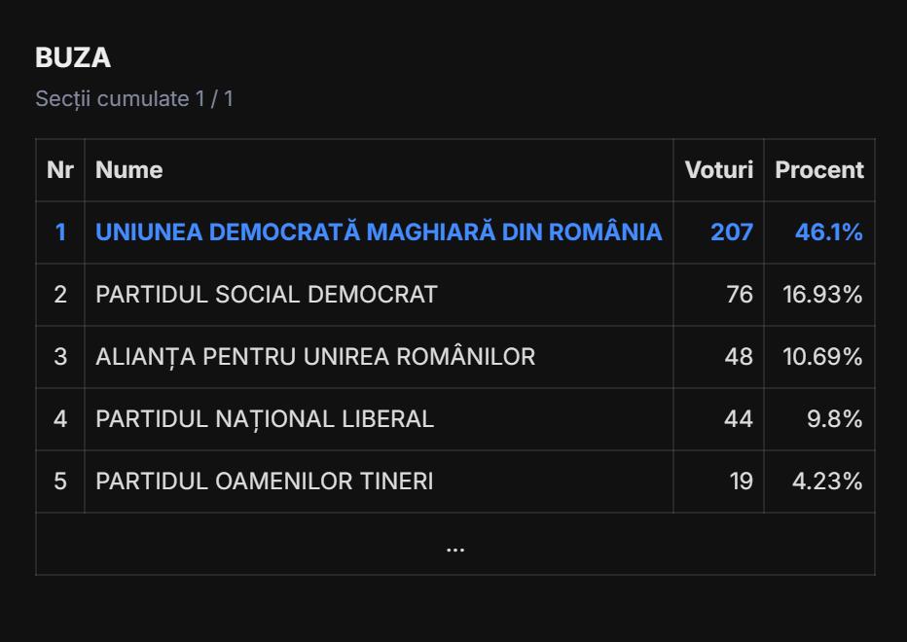This screenshot has height=642, width=907.
Task: Click the BUZA heading
Action: [x=73, y=58]
